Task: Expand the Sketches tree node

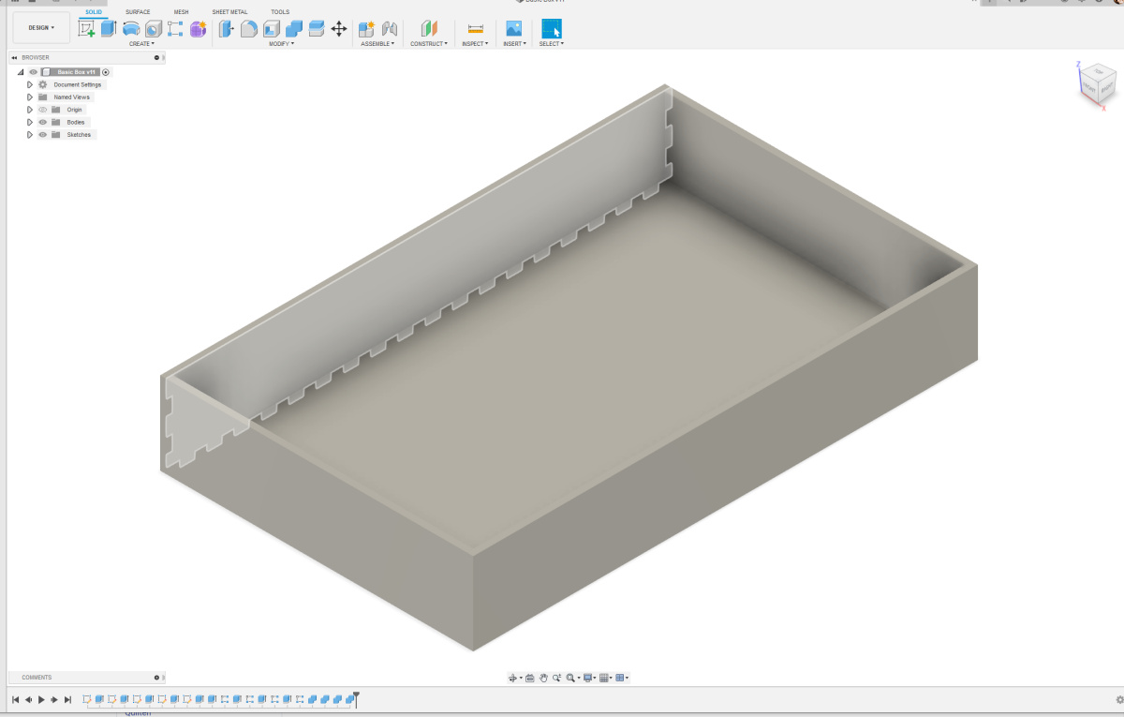Action: click(x=30, y=135)
